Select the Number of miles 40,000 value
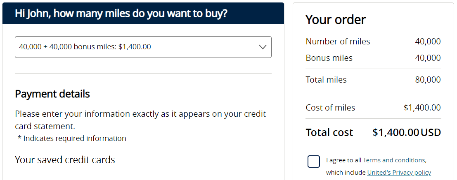 (428, 42)
